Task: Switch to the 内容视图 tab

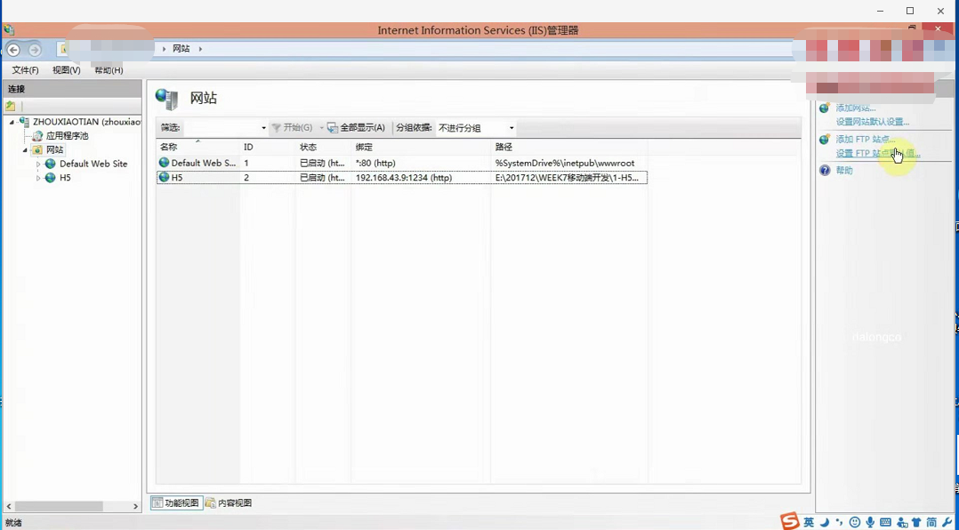Action: tap(229, 503)
